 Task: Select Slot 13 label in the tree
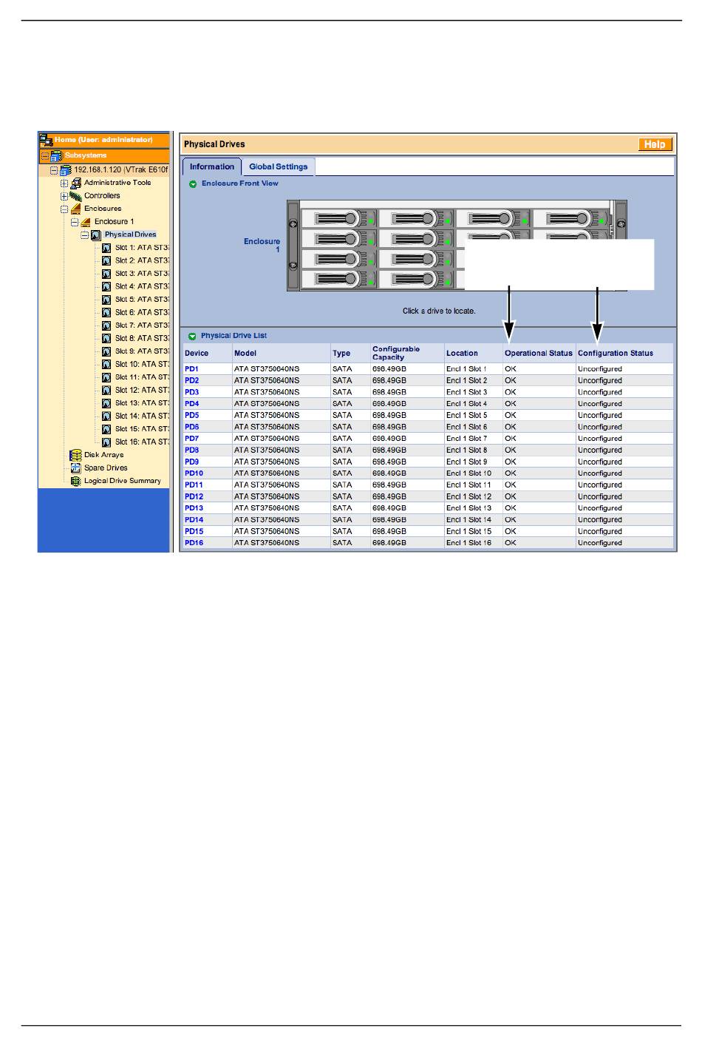[142, 403]
